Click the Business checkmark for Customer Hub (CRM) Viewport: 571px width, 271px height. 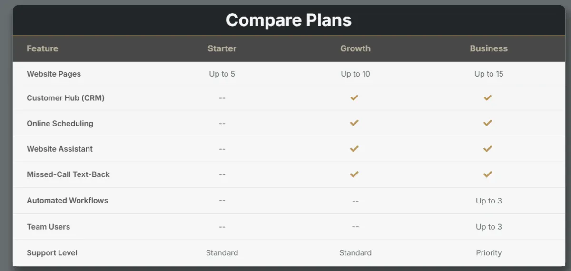(x=487, y=97)
